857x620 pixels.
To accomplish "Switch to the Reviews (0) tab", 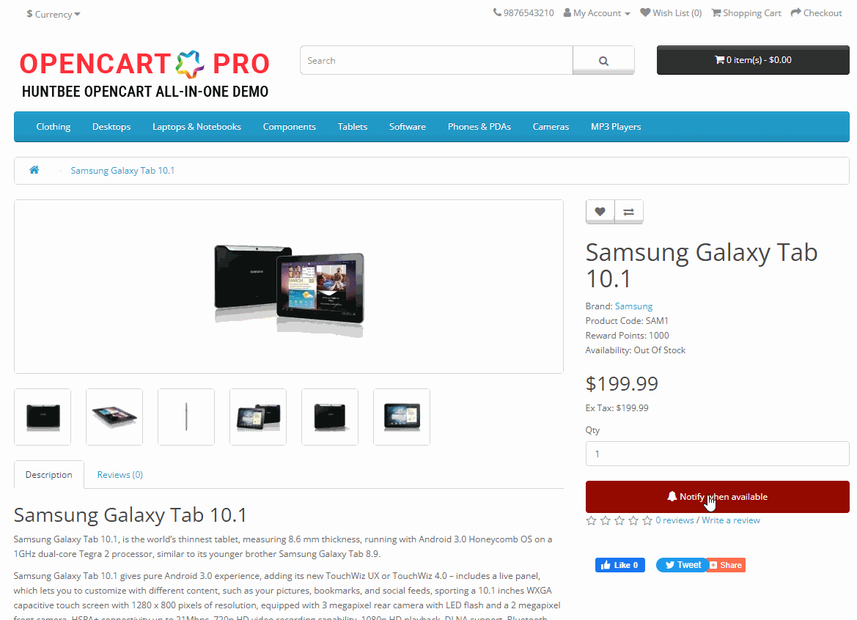I will point(119,475).
